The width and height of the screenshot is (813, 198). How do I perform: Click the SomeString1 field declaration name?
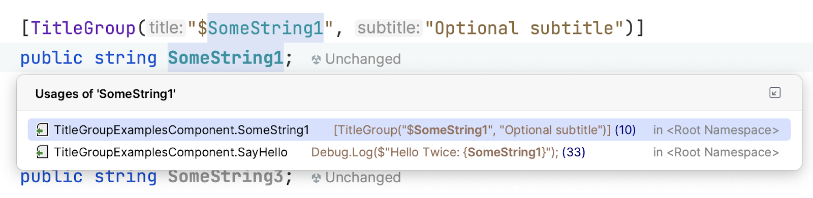coord(226,58)
